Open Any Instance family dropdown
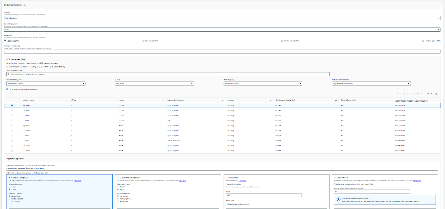This screenshot has width=445, height=209. point(46,84)
